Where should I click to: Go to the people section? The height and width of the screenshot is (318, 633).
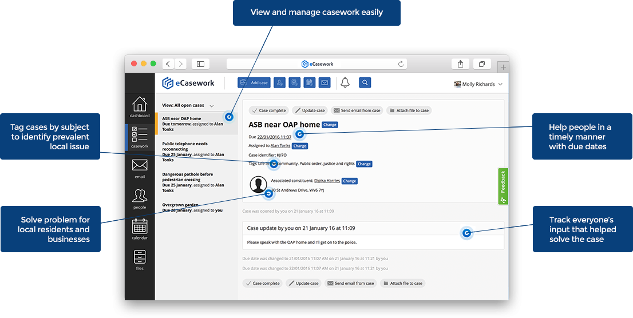pyautogui.click(x=139, y=199)
